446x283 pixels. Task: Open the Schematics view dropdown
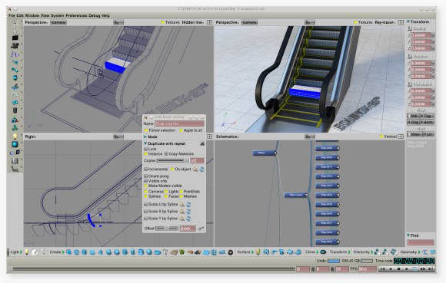tap(228, 137)
